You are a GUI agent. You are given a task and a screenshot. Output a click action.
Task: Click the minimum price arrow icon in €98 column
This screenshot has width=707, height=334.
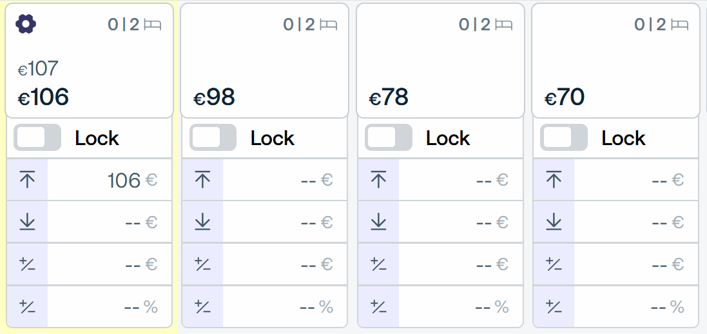click(x=202, y=222)
